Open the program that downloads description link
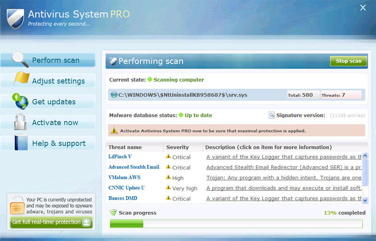Image resolution: width=376 pixels, height=241 pixels. point(284,188)
